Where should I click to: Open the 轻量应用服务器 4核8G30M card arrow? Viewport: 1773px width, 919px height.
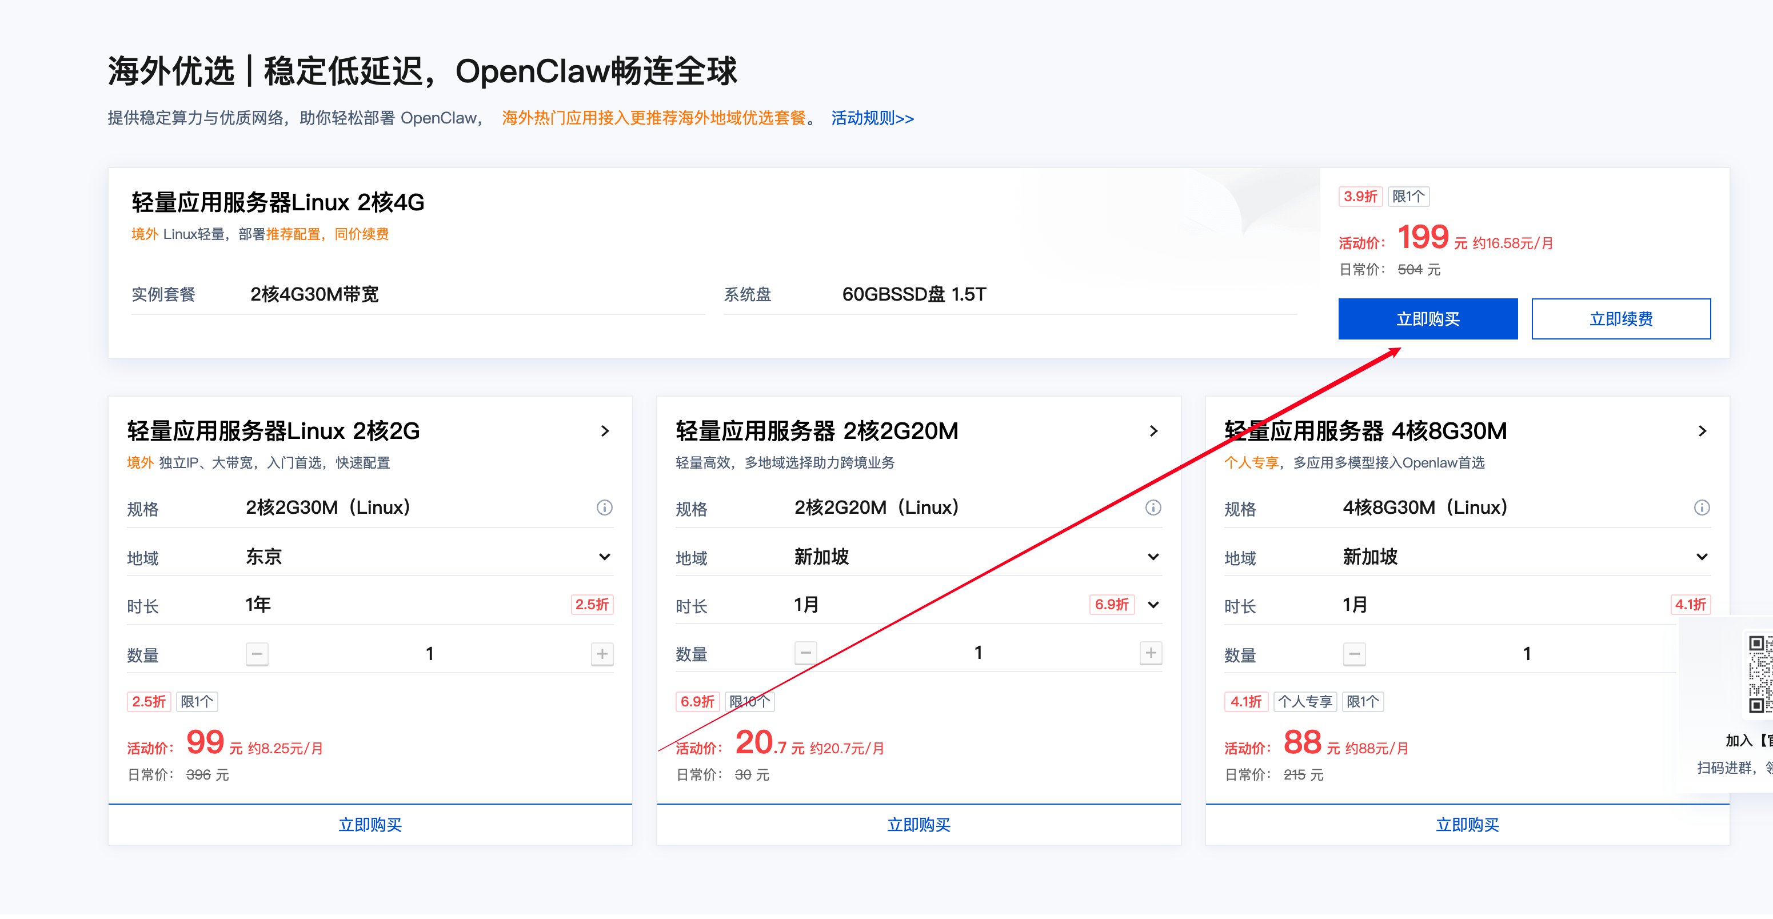(1702, 431)
